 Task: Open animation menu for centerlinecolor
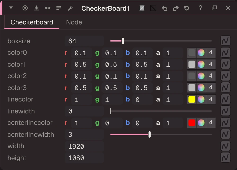(x=225, y=122)
